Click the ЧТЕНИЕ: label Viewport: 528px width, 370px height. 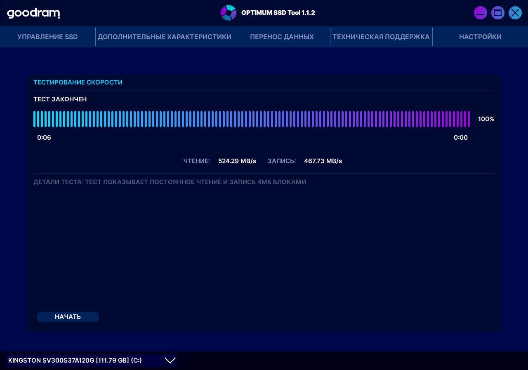pos(197,161)
